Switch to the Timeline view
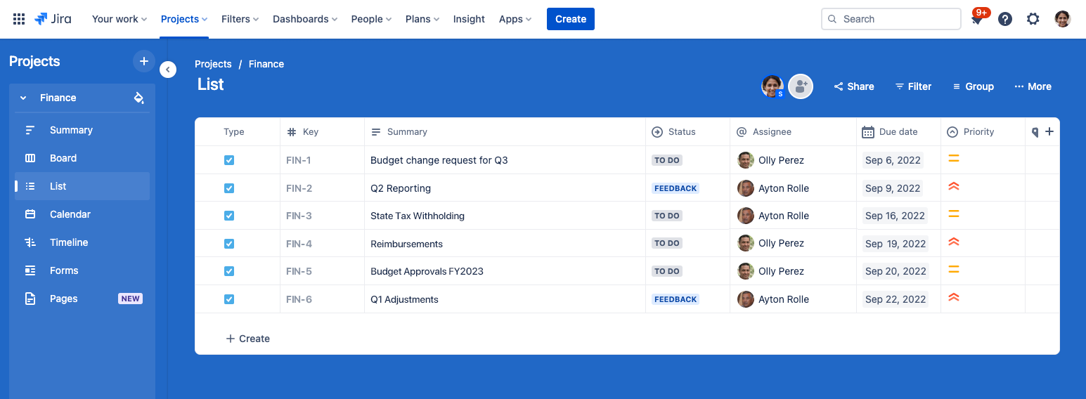1086x399 pixels. click(x=69, y=242)
